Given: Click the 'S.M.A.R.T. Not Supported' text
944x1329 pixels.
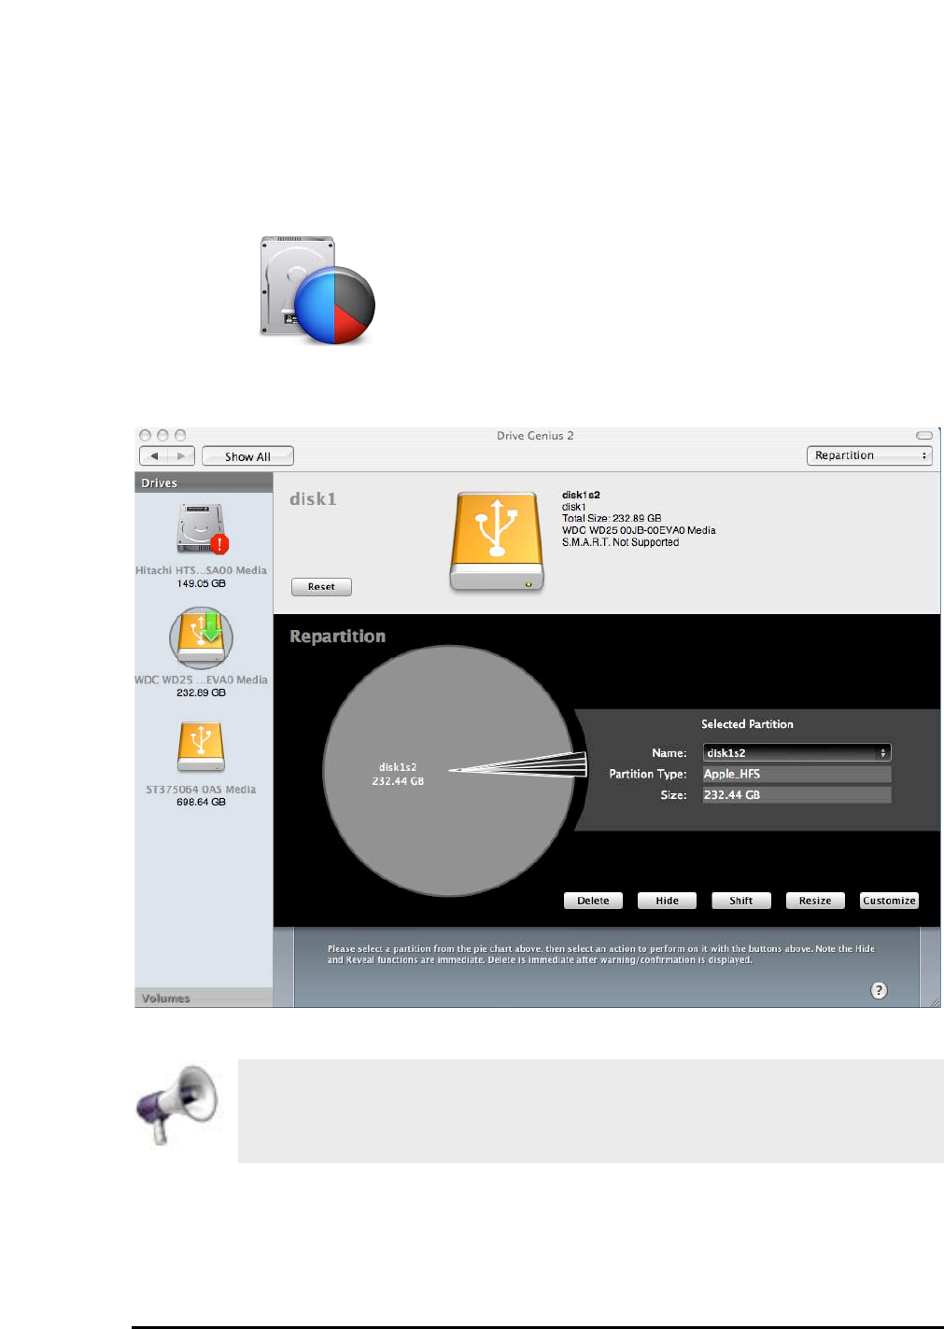Looking at the screenshot, I should click(620, 542).
